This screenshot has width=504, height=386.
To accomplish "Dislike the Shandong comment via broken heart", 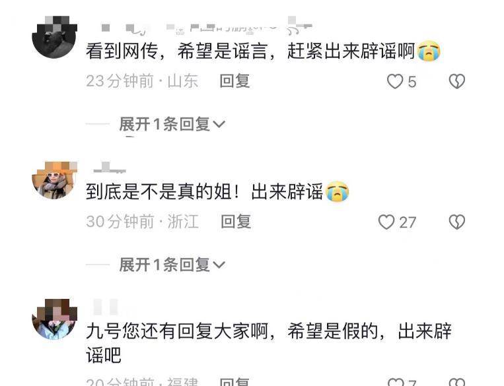I will (x=456, y=81).
